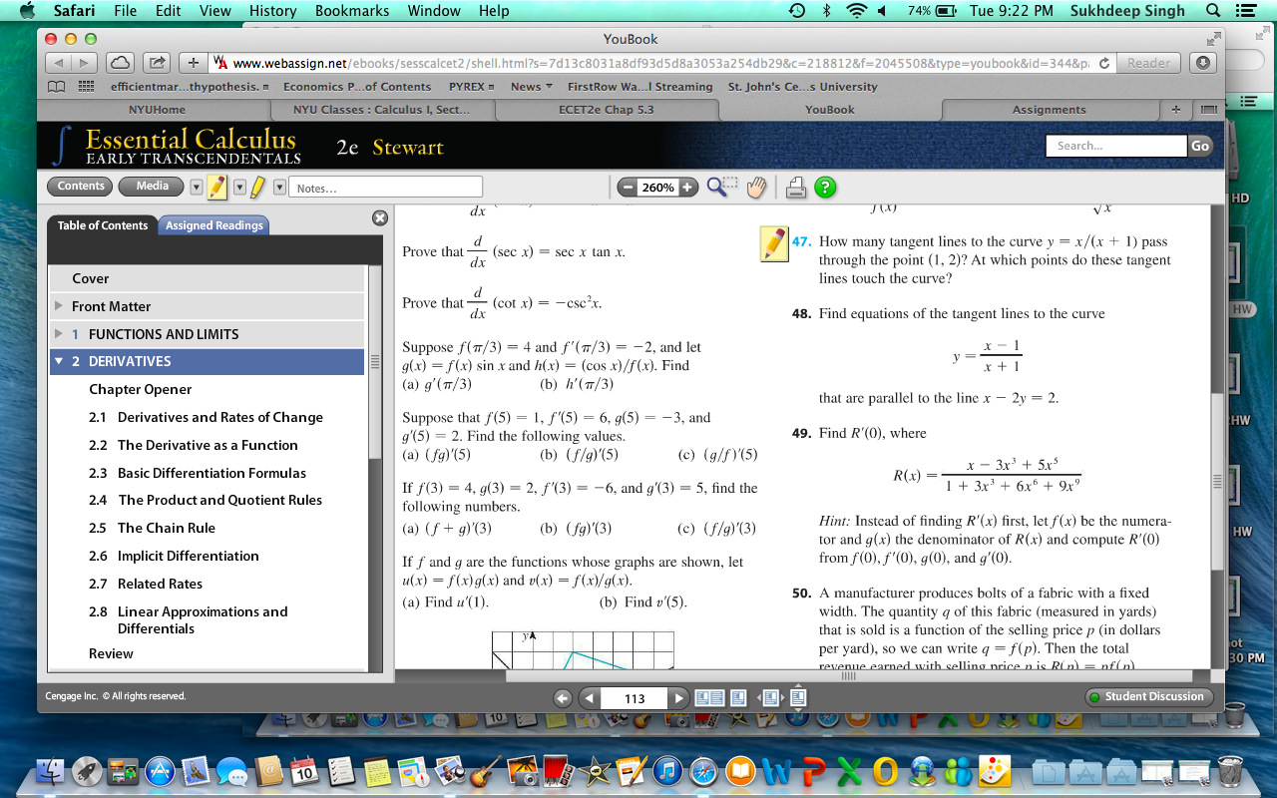Open the History menu

[x=272, y=11]
